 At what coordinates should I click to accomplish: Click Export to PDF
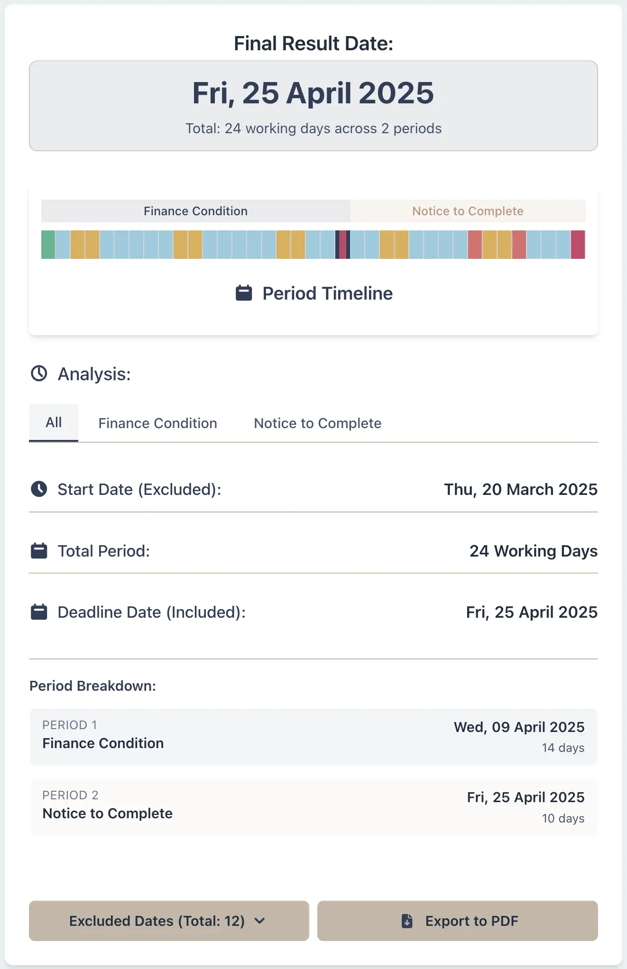tap(458, 921)
